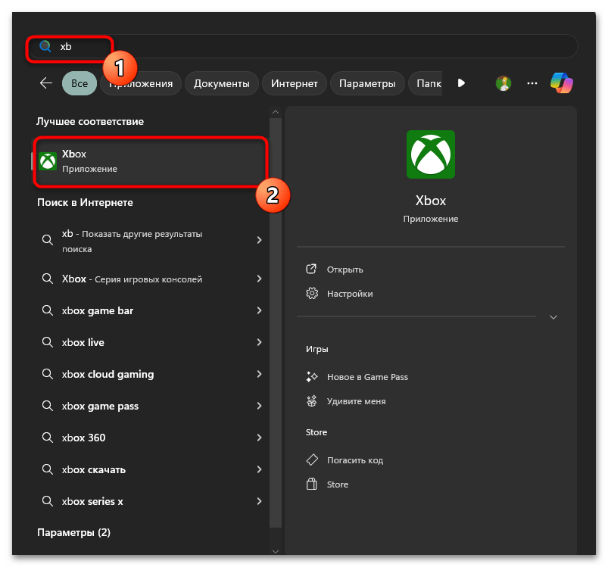Expand the 'xbox game bar' chevron
Screen dimensions: 608x567
(260, 310)
